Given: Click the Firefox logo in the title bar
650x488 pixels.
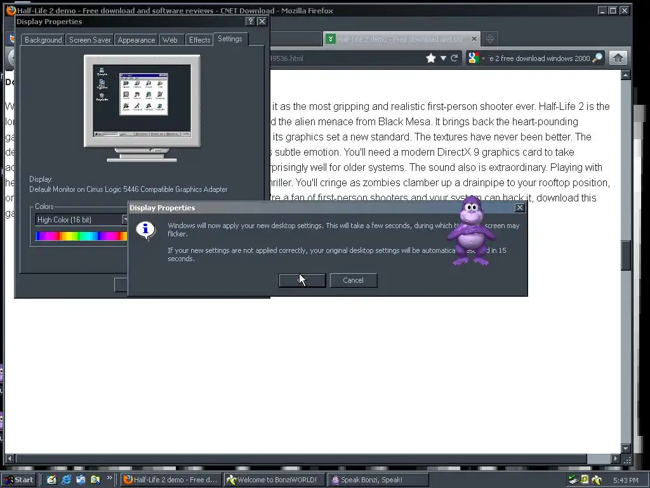Looking at the screenshot, I should click(11, 10).
